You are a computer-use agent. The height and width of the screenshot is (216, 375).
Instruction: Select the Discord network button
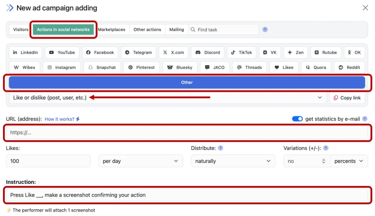pos(208,53)
